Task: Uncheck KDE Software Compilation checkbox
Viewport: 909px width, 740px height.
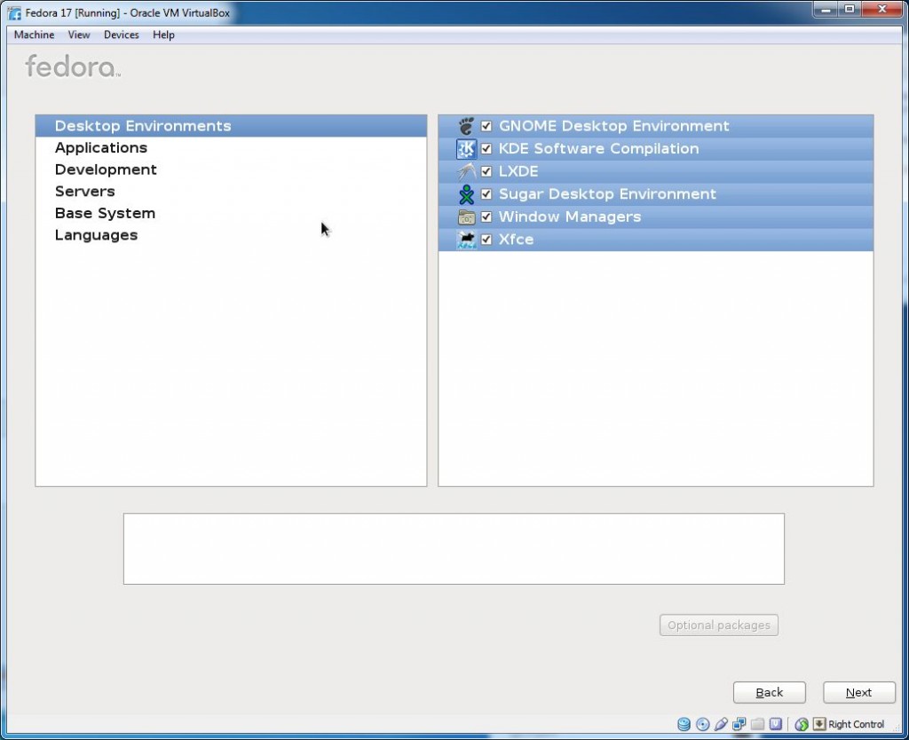Action: pos(486,149)
